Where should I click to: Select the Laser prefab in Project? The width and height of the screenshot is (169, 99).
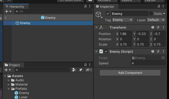pyautogui.click(x=21, y=97)
